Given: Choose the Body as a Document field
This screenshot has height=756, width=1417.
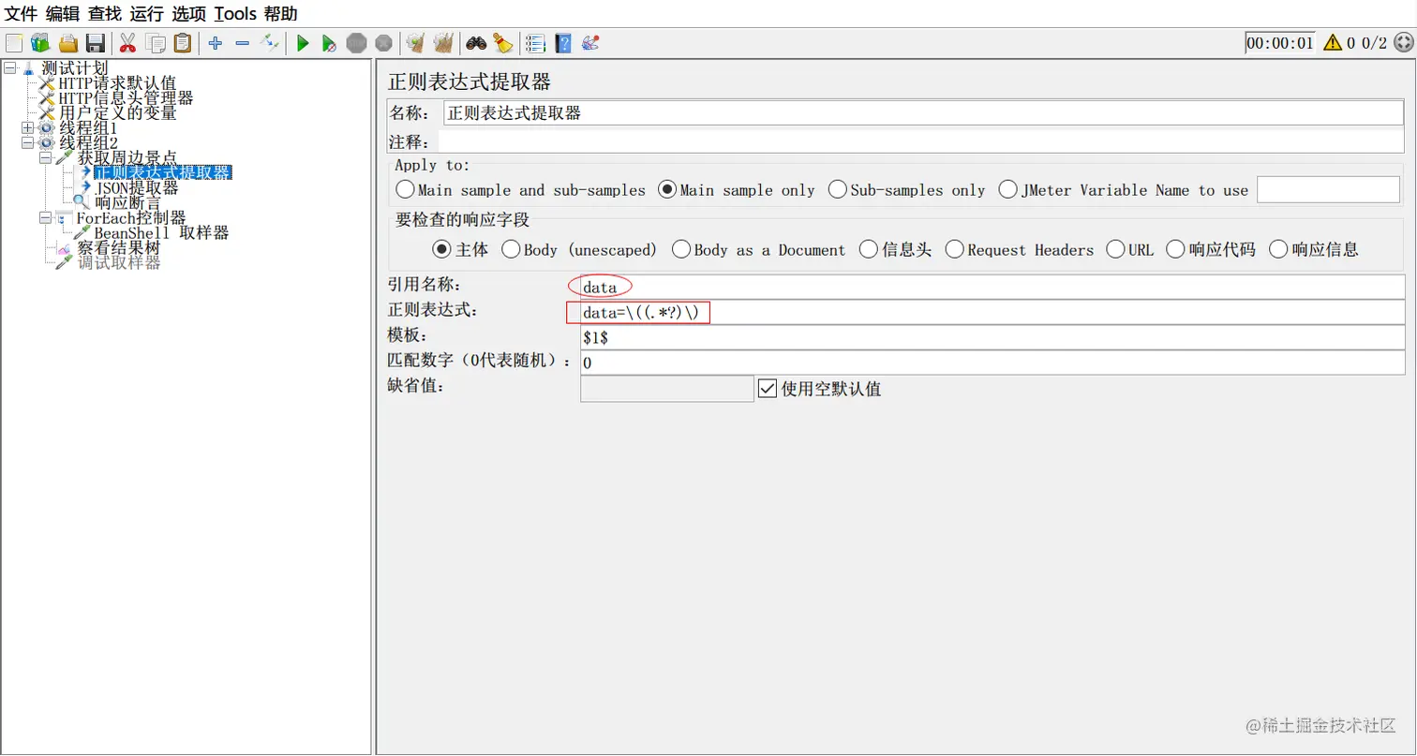Looking at the screenshot, I should (681, 249).
